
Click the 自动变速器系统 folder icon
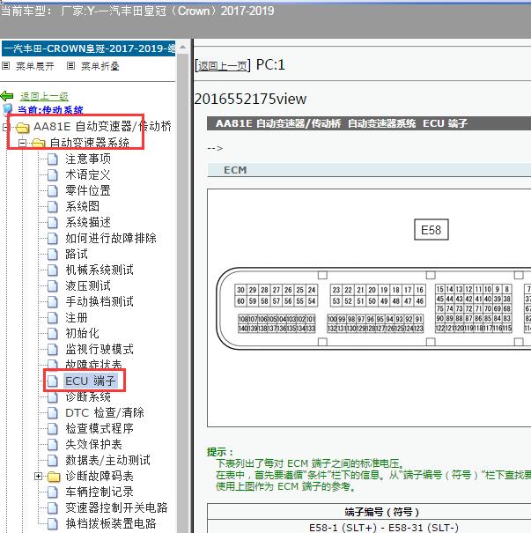(x=39, y=143)
